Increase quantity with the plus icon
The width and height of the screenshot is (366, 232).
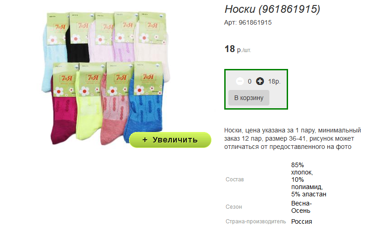pyautogui.click(x=260, y=81)
